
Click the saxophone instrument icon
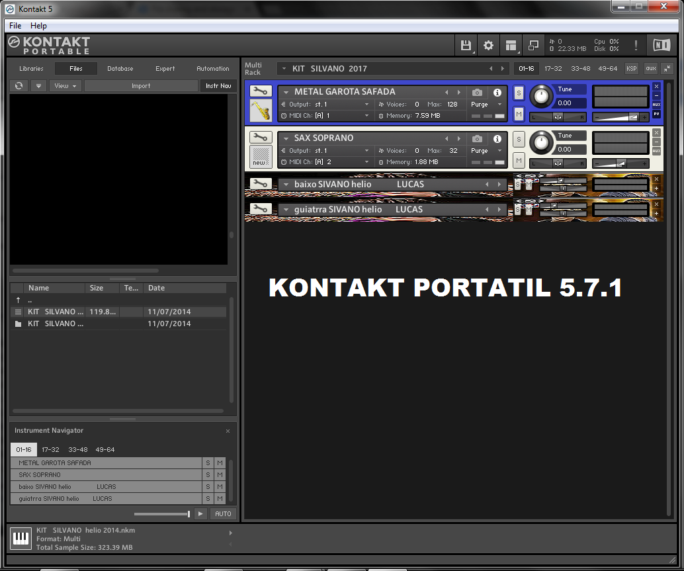point(261,110)
